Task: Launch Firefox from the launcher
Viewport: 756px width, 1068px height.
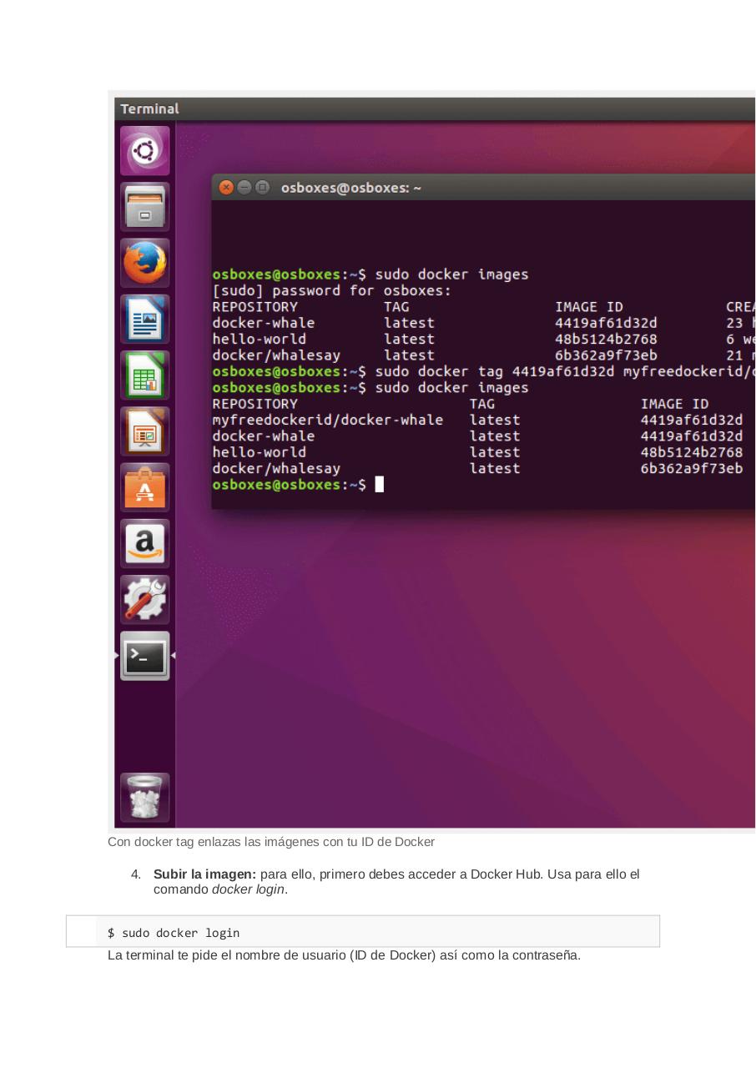Action: (144, 262)
